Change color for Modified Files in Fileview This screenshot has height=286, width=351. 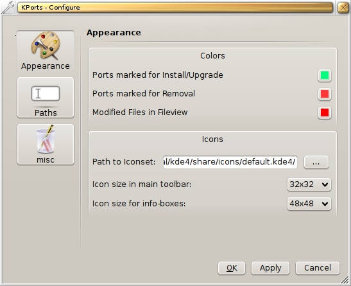tap(325, 112)
